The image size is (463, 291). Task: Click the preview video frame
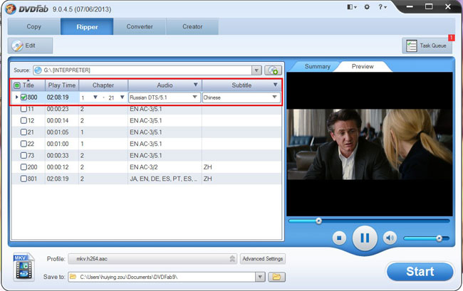370,144
